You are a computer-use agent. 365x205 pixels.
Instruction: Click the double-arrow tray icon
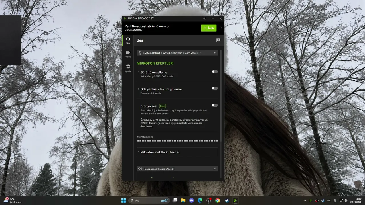pos(329,200)
